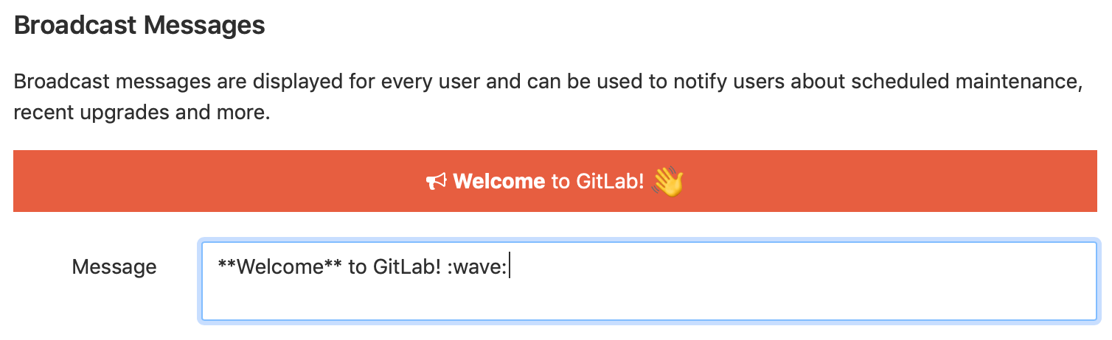Screen dimensions: 1112x340
Task: Click ":wave:" text in the message field
Action: 476,266
